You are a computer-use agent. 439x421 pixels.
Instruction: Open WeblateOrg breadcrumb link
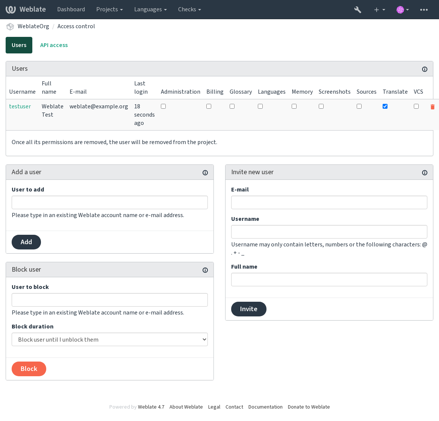(33, 26)
